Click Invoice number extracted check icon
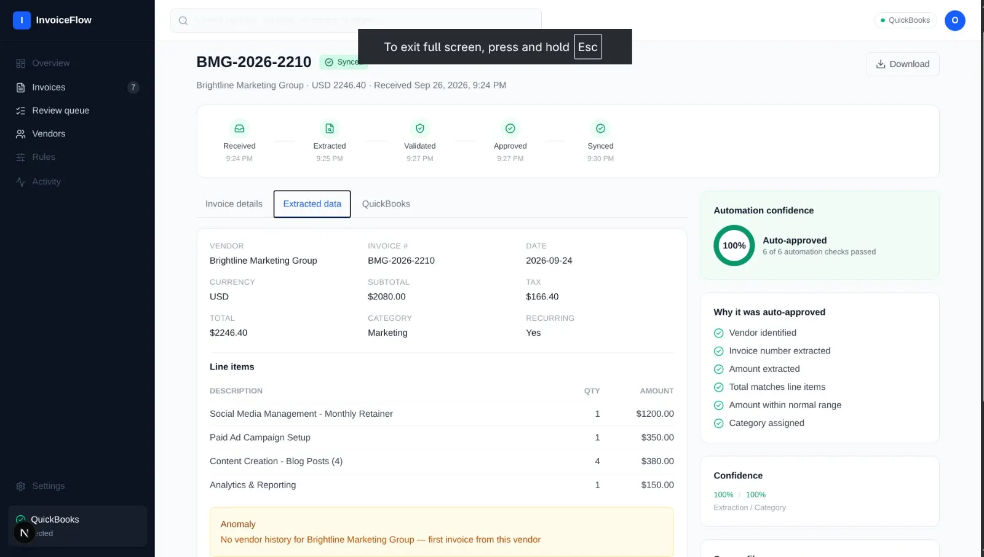The width and height of the screenshot is (984, 557). 718,351
